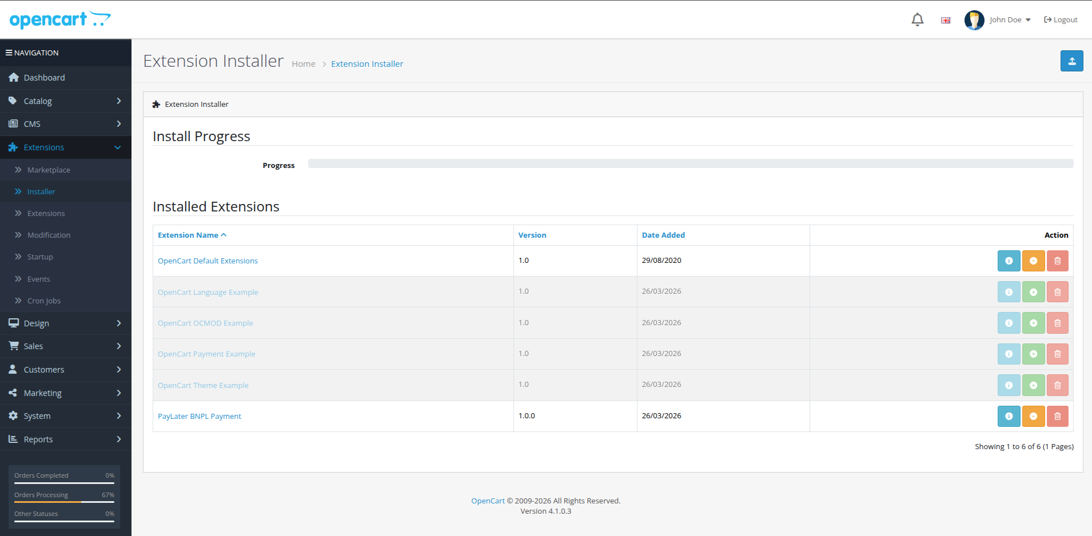
Task: Install OpenCart Theme Example
Action: tap(1034, 385)
